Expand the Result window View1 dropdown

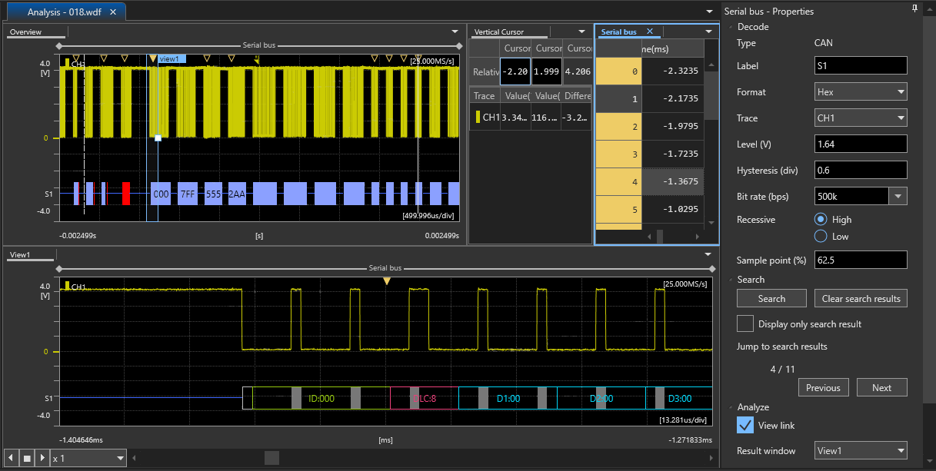coord(861,451)
